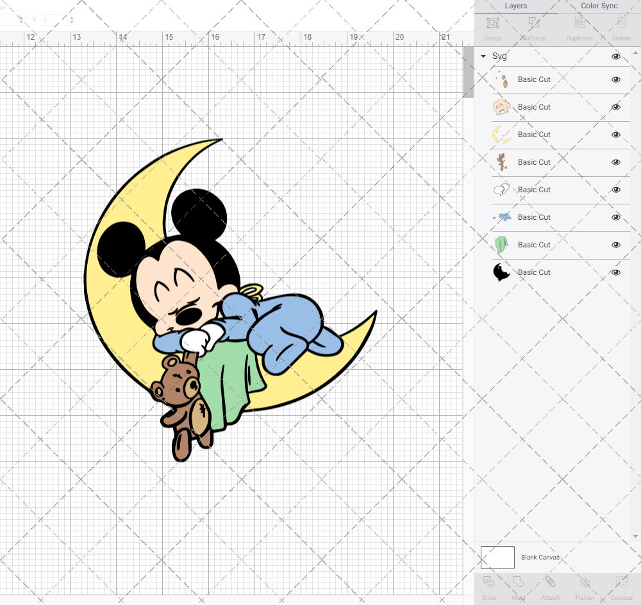The image size is (641, 605).
Task: Click the Blank Canvas color swatch
Action: click(497, 558)
